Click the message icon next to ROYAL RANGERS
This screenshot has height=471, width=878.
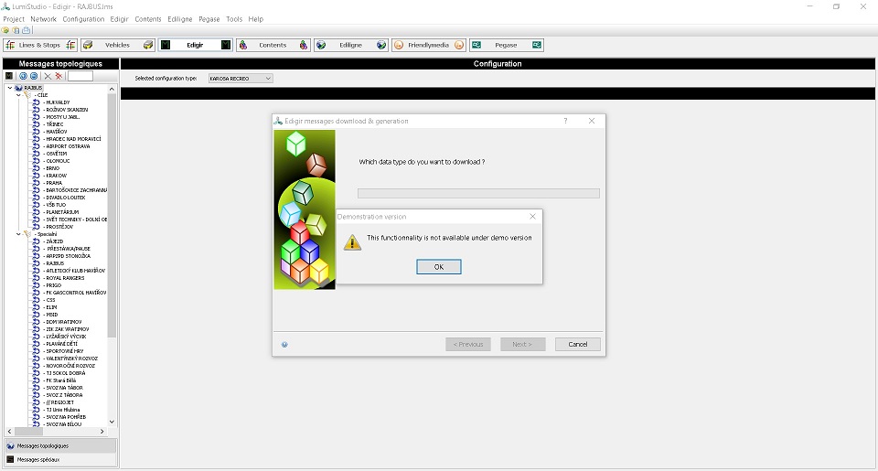[x=37, y=278]
